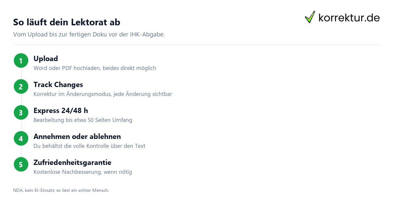This screenshot has width=394, height=207.
Task: Select the Annehmen oder ablehnen heading
Action: 77,137
